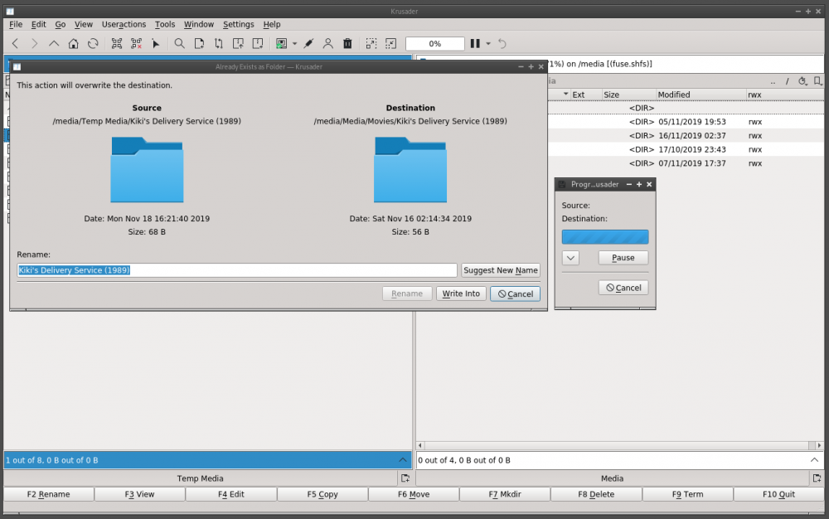Click the trash bin toolbar icon
Viewport: 829px width, 519px height.
[x=347, y=43]
